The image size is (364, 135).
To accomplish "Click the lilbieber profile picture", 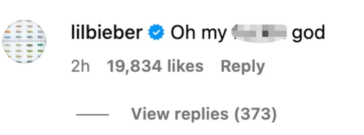I will tap(24, 41).
